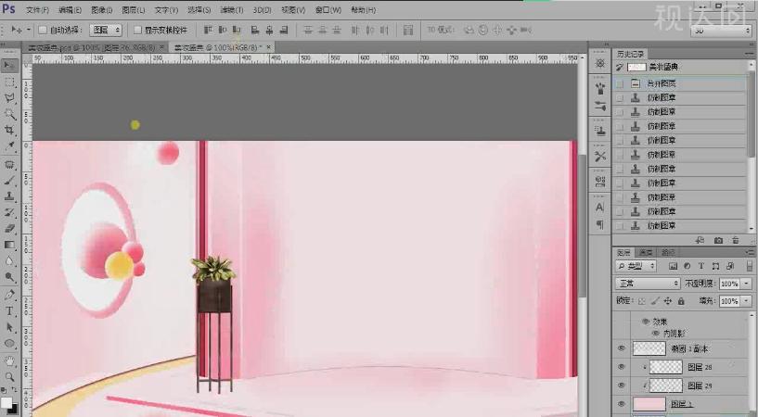Open the Paragraph panel icon
The height and width of the screenshot is (417, 758).
tap(599, 225)
